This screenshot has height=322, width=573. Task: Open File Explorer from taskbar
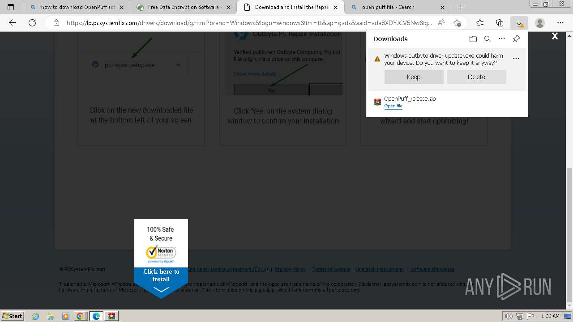tap(51, 316)
